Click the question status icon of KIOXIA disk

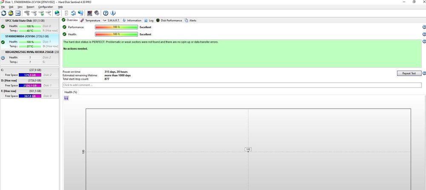pos(3,58)
